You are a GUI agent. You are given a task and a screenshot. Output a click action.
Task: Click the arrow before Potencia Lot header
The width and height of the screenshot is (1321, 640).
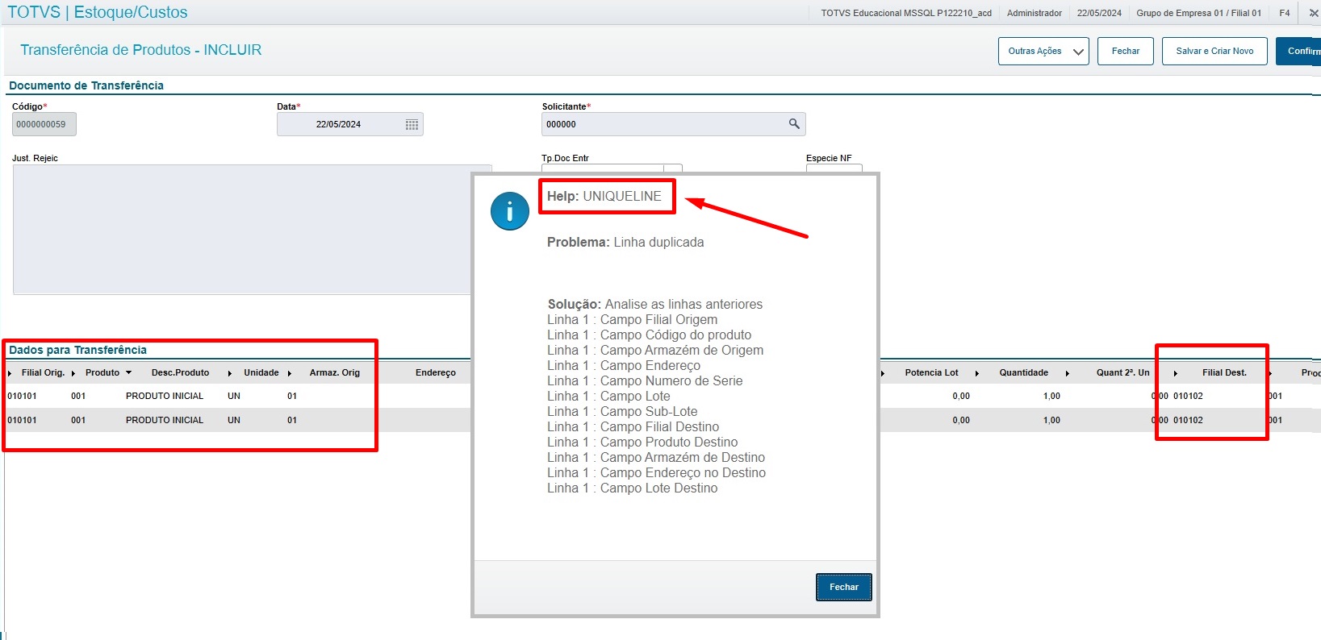[x=883, y=373]
